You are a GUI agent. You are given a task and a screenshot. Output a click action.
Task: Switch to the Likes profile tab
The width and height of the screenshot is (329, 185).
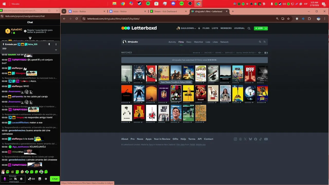coord(215,42)
